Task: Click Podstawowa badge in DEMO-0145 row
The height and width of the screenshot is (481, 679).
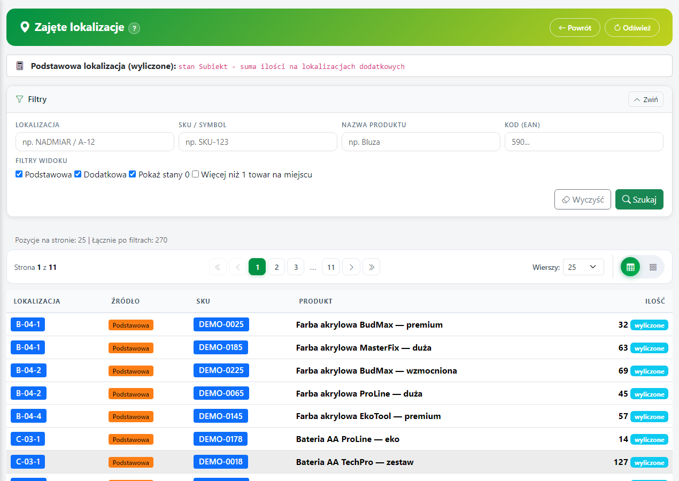Action: 131,416
